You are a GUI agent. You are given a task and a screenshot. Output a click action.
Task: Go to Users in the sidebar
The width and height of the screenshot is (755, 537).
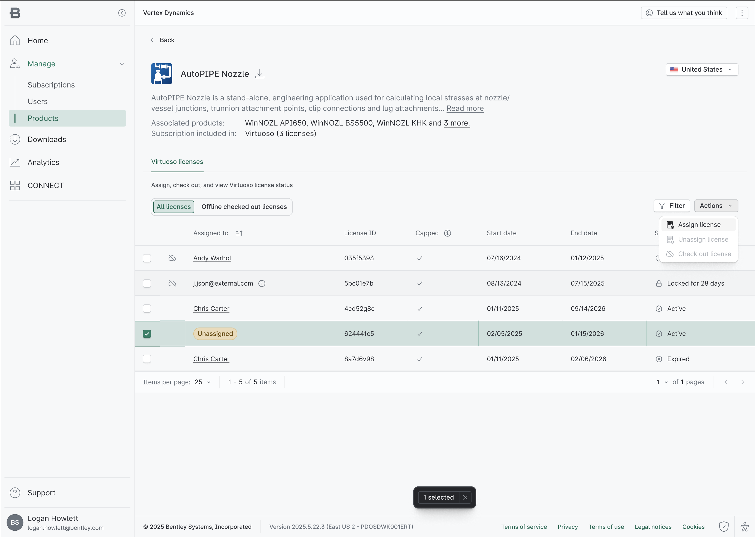tap(38, 101)
